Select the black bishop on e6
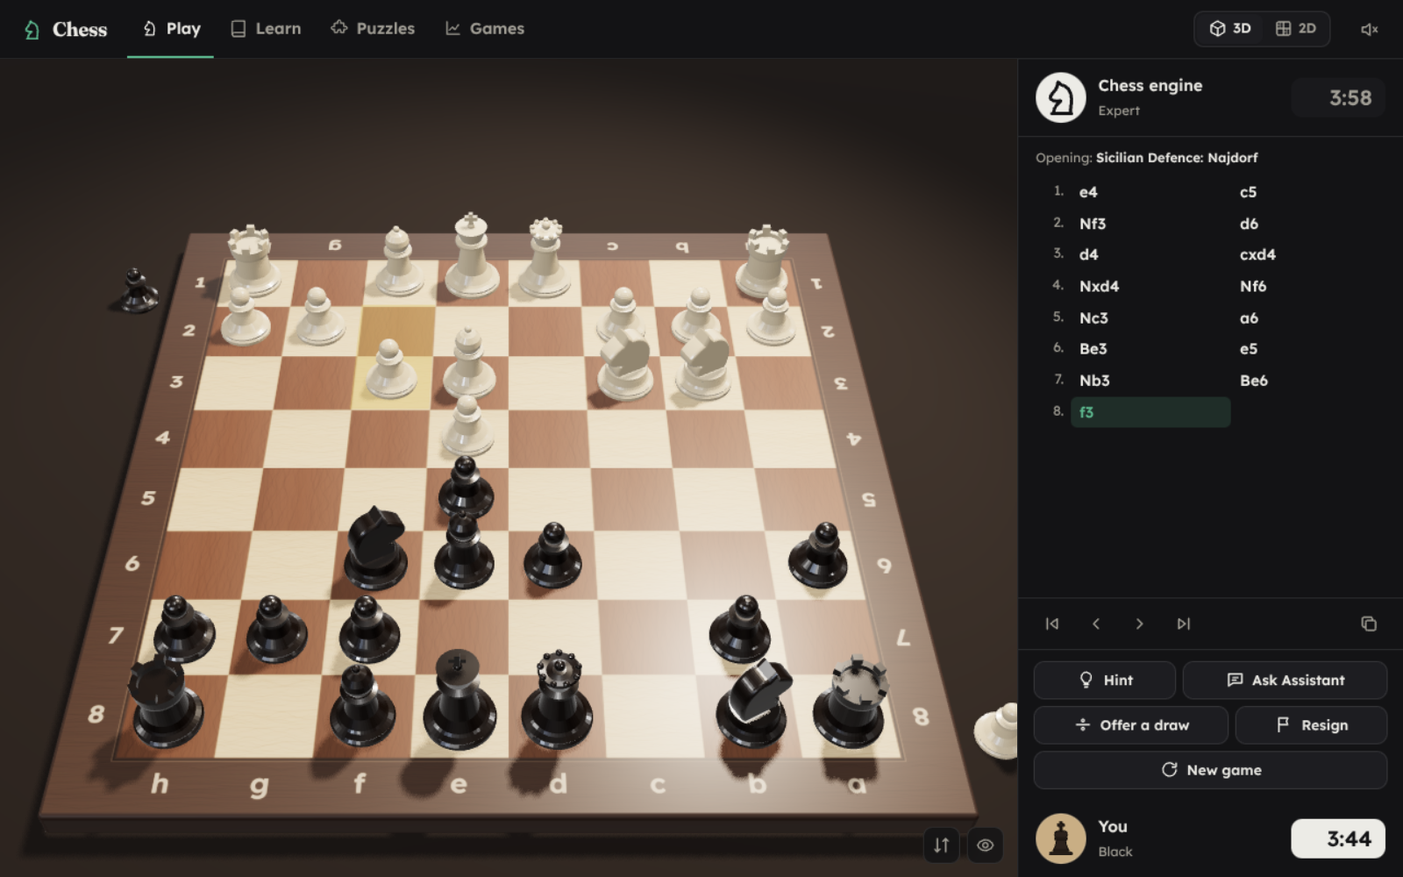This screenshot has width=1403, height=877. pyautogui.click(x=464, y=553)
